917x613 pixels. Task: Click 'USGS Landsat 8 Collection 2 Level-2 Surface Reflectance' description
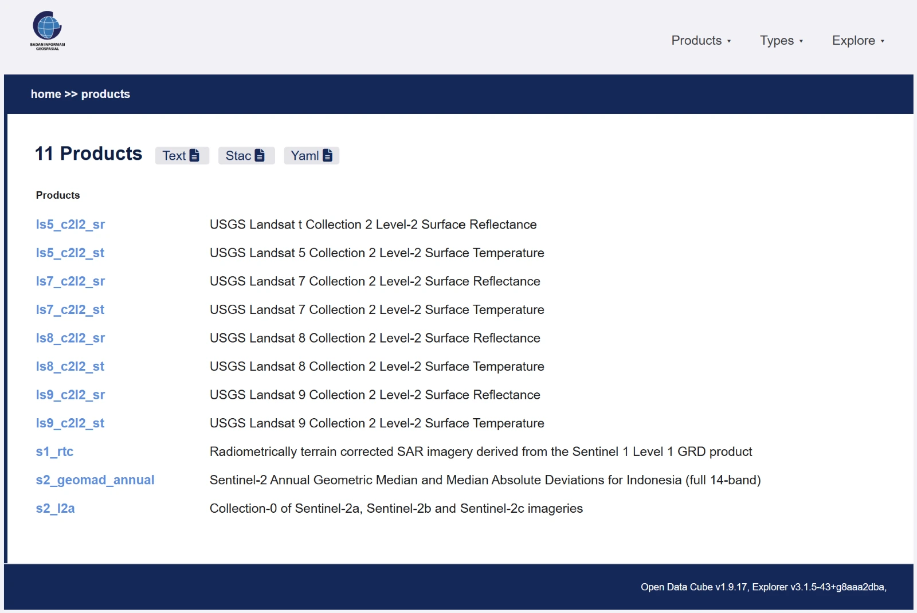(375, 338)
